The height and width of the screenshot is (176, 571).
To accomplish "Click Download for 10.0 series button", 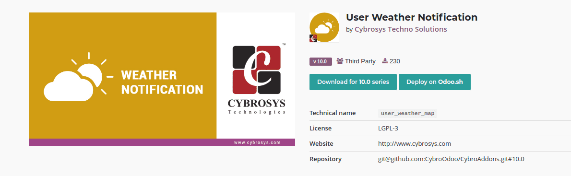I will [353, 82].
